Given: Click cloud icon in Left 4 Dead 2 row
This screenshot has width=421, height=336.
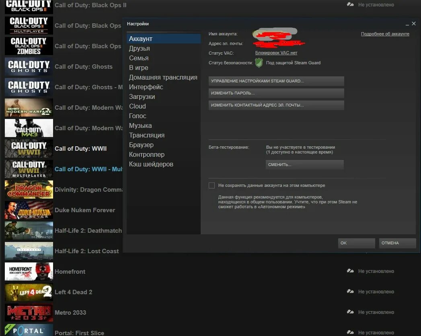Looking at the screenshot, I should (x=350, y=291).
